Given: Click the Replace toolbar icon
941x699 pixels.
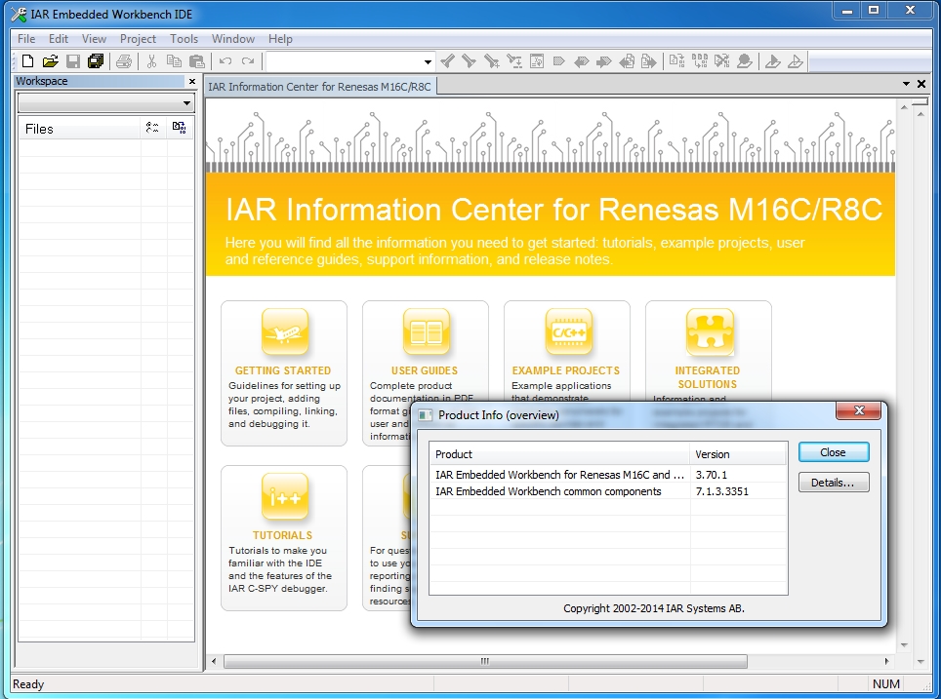Looking at the screenshot, I should [514, 61].
